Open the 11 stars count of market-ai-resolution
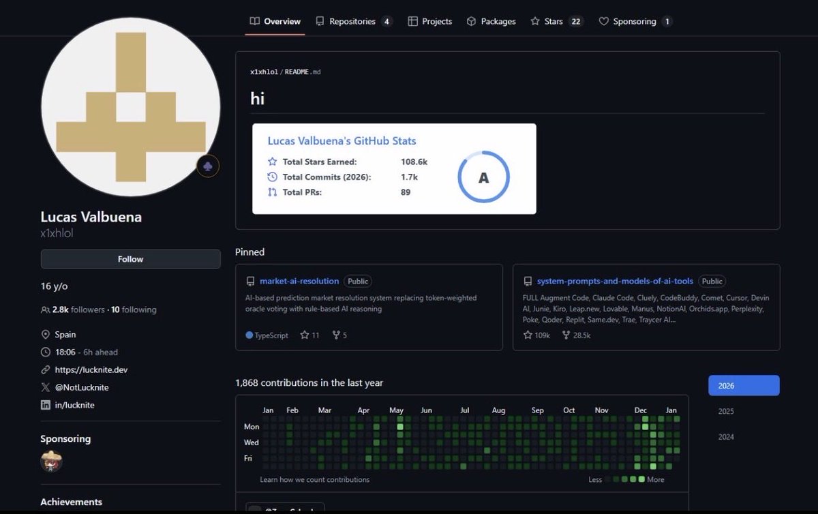The height and width of the screenshot is (514, 818). (x=310, y=335)
